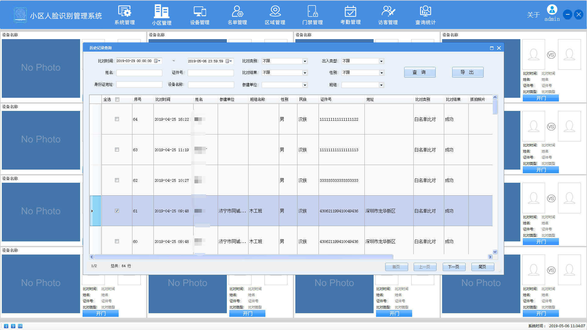Image resolution: width=587 pixels, height=330 pixels.
Task: Switch to 16-screen layout icon
Action: [20, 326]
